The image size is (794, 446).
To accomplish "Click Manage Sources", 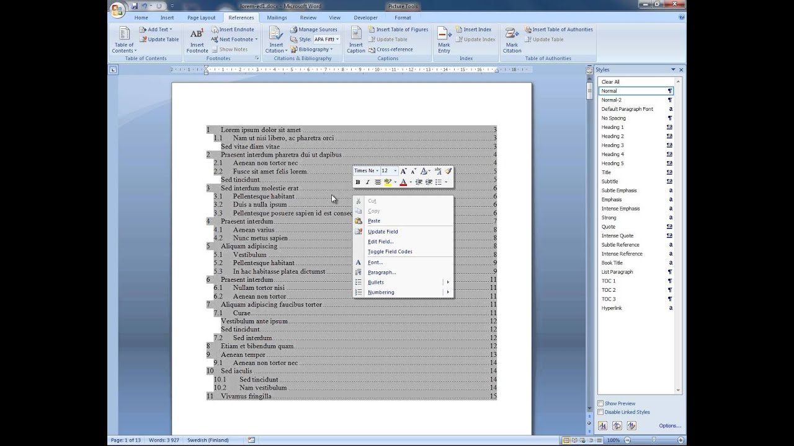I will point(314,29).
